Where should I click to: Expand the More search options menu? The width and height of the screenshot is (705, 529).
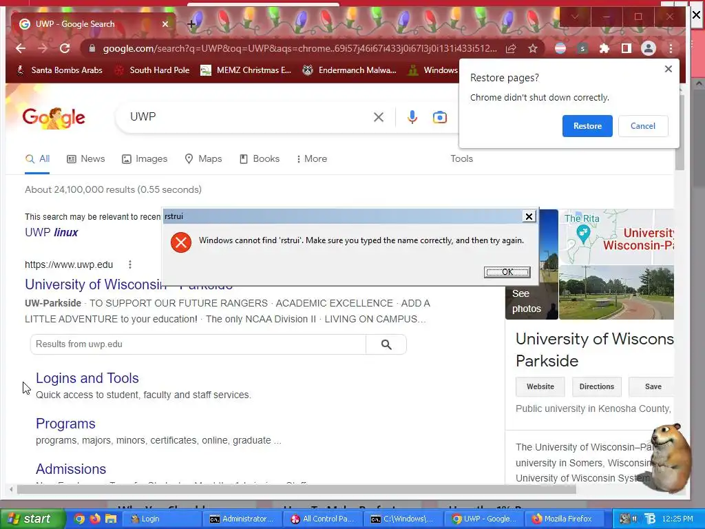pyautogui.click(x=312, y=159)
